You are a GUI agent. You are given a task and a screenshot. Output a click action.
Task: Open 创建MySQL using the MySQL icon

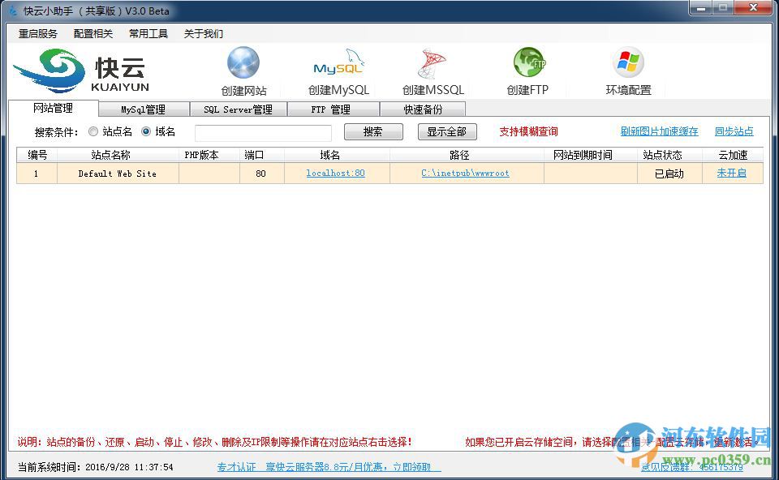[338, 63]
